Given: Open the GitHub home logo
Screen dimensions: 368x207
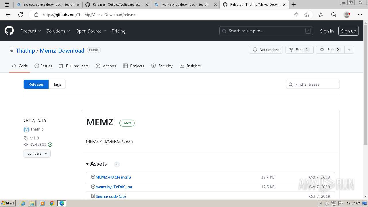Looking at the screenshot, I should pos(9,31).
